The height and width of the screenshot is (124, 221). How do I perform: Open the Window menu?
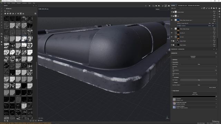13,3
